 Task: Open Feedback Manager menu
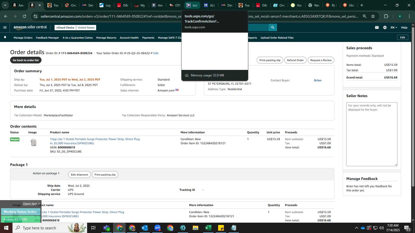click(x=47, y=38)
